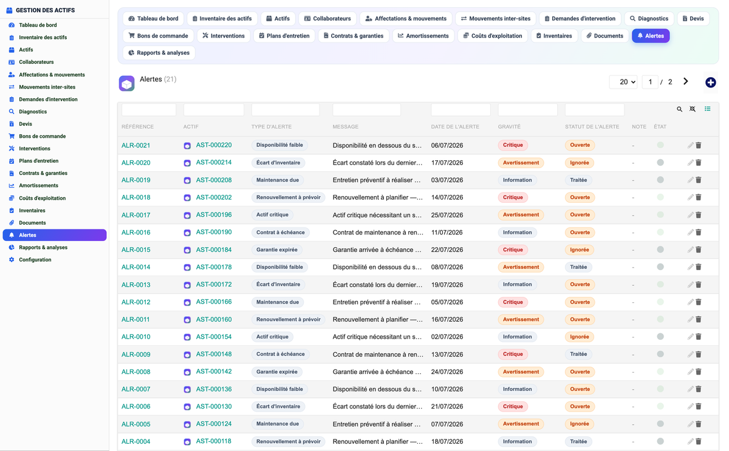This screenshot has width=729, height=451.
Task: Open Rapports & analyses top tab
Action: pyautogui.click(x=159, y=53)
